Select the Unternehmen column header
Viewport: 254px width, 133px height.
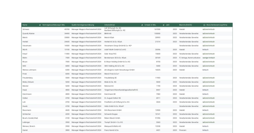[x=109, y=25]
